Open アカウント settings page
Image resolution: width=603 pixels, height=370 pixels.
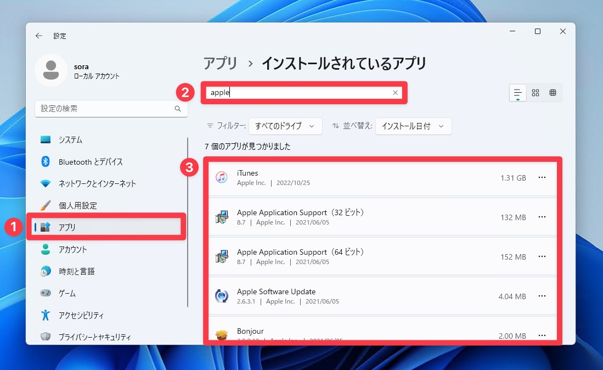[72, 250]
